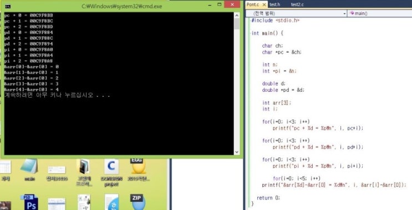Click the 'int *pi = &n;' line
Image resolution: width=412 pixels, height=210 pixels.
coord(279,71)
